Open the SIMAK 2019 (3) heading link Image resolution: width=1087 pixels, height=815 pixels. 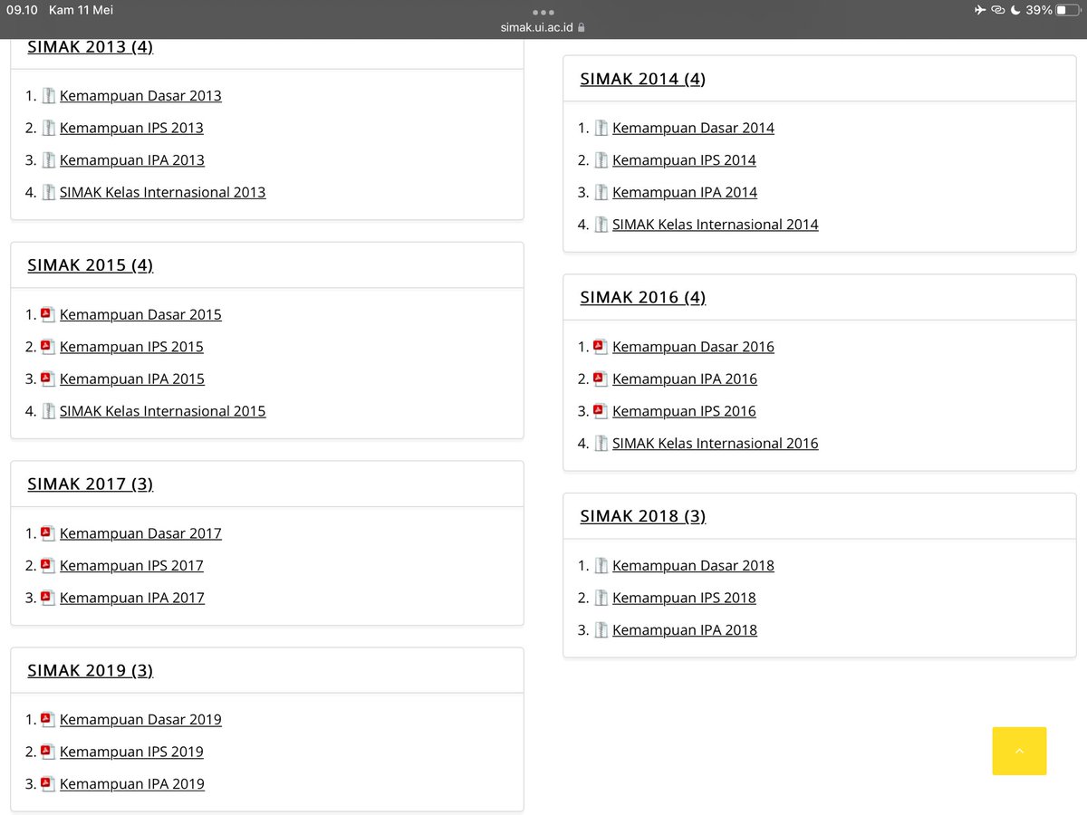[91, 670]
